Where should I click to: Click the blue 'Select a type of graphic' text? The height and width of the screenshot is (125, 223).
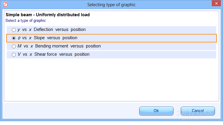25,21
